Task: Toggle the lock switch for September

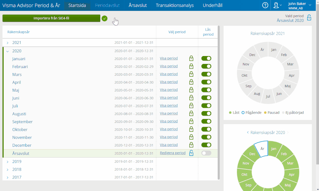Action: pyautogui.click(x=206, y=121)
